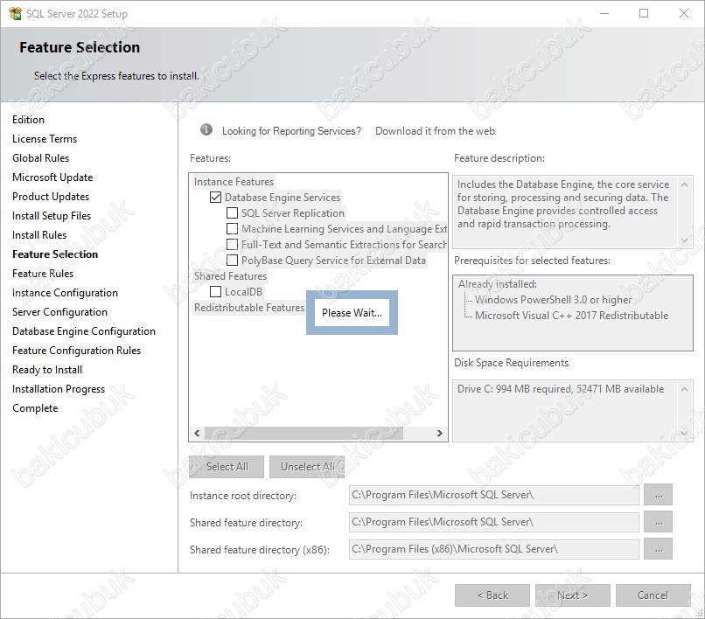Click the Already installed tree heading

pos(498,284)
